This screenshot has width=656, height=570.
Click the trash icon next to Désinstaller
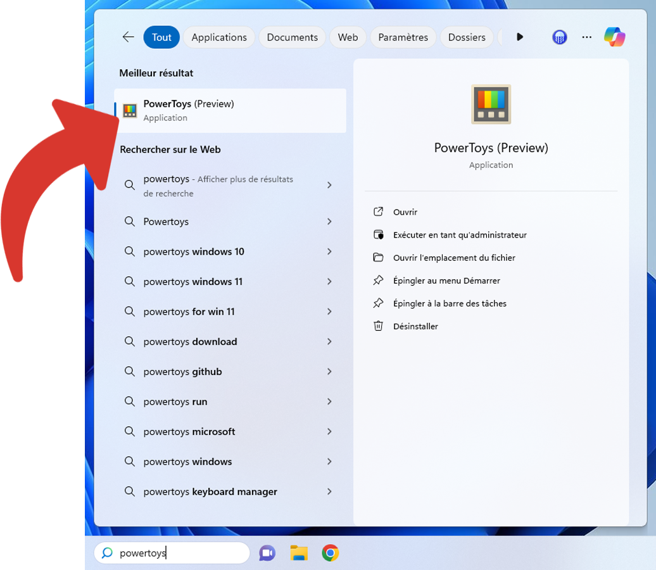[378, 326]
